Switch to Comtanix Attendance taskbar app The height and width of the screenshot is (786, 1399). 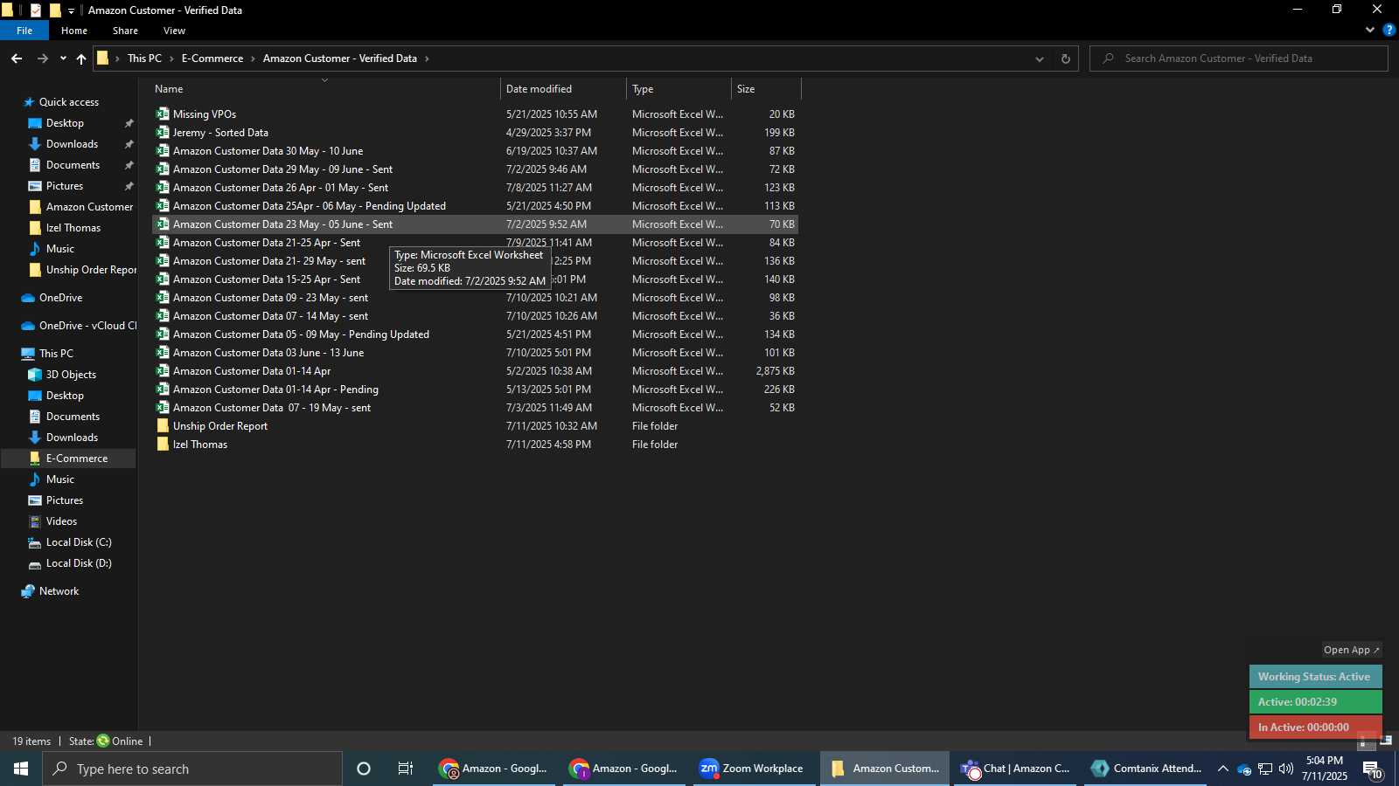click(x=1146, y=769)
